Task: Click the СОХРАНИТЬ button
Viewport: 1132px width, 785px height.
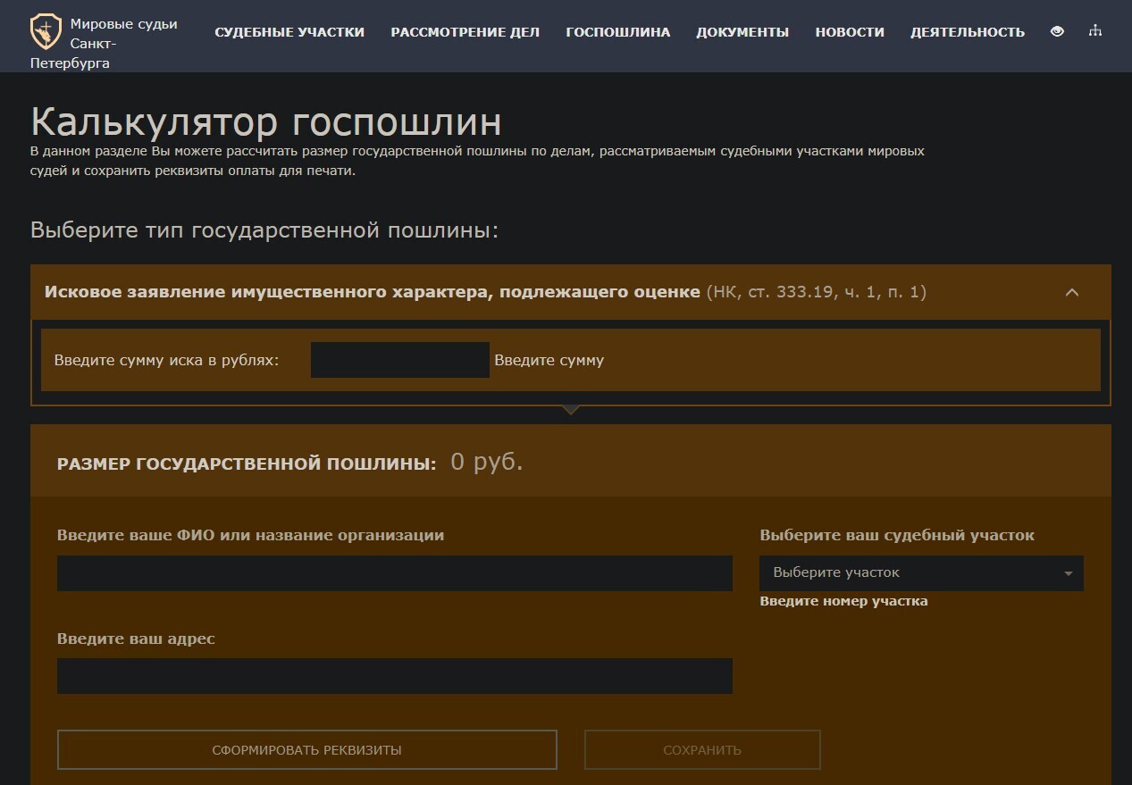Action: [x=701, y=749]
